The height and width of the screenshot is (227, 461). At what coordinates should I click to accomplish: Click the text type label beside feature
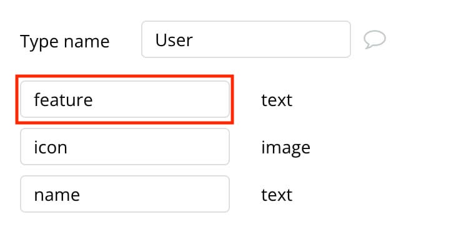pos(277,100)
